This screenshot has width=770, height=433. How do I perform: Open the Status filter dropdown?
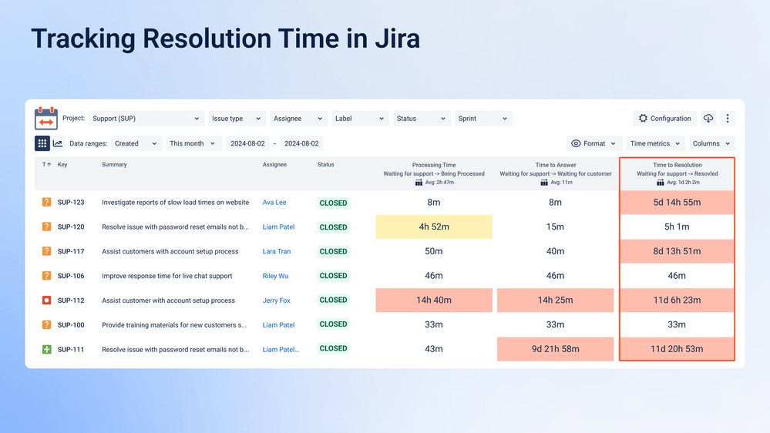point(422,119)
